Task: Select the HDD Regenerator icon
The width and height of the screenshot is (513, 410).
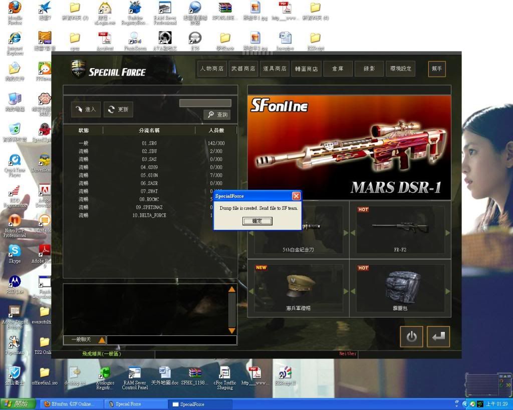Action: pos(15,197)
